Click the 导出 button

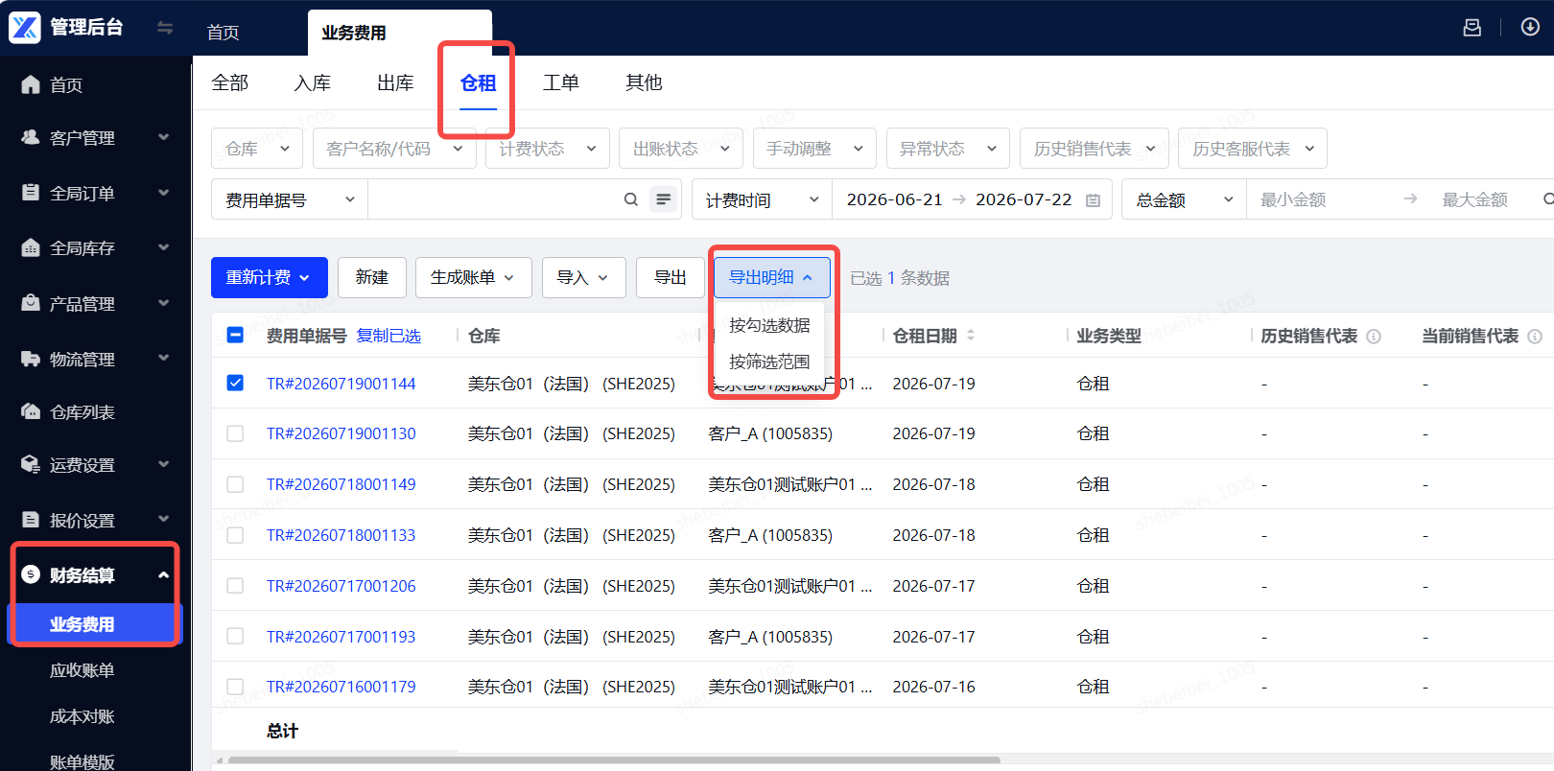click(x=670, y=277)
